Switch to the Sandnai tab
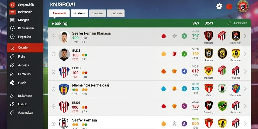 coord(98,13)
